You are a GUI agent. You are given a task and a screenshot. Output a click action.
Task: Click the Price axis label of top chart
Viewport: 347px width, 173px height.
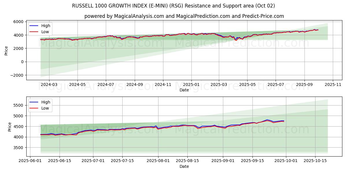pos(6,50)
